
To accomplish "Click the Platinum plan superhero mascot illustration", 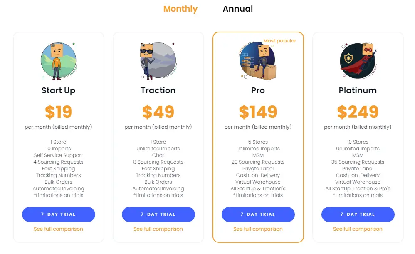I will point(358,61).
